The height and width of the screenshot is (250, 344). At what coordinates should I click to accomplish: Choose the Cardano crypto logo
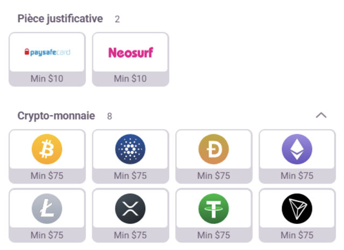[x=130, y=149]
